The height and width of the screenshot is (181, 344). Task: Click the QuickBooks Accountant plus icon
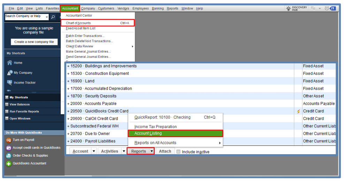(x=9, y=164)
